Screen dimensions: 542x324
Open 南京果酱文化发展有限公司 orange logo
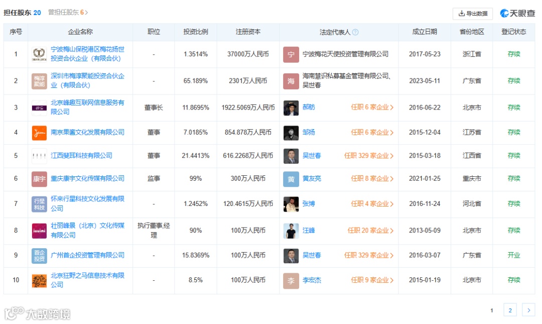(x=40, y=133)
